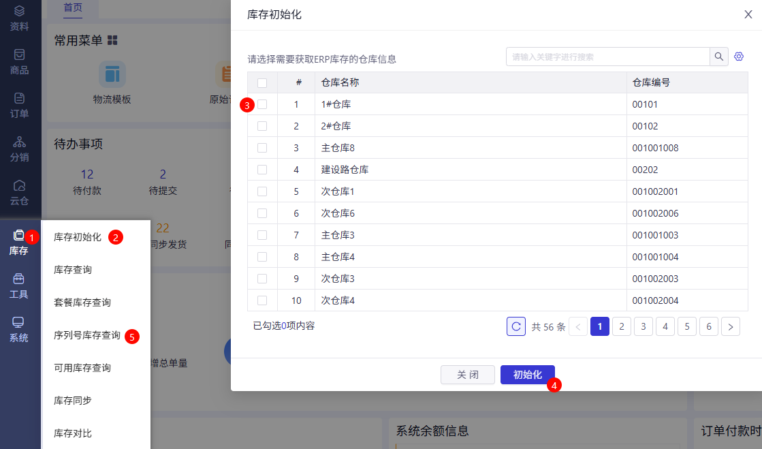Click the 初始化 button
Viewport: 762px width, 449px height.
pos(527,375)
